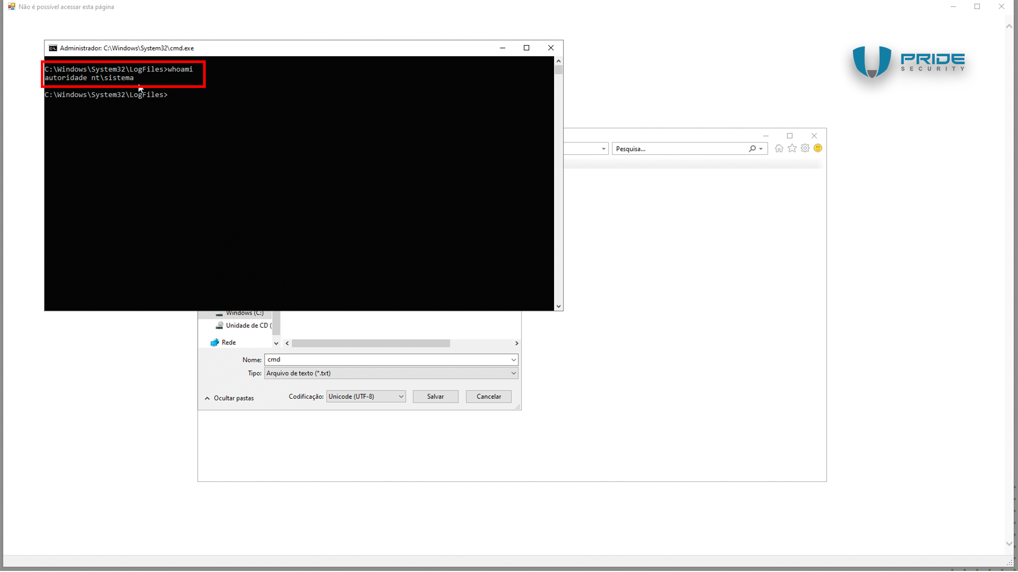The image size is (1018, 572).
Task: Open the favorites star icon
Action: 792,149
